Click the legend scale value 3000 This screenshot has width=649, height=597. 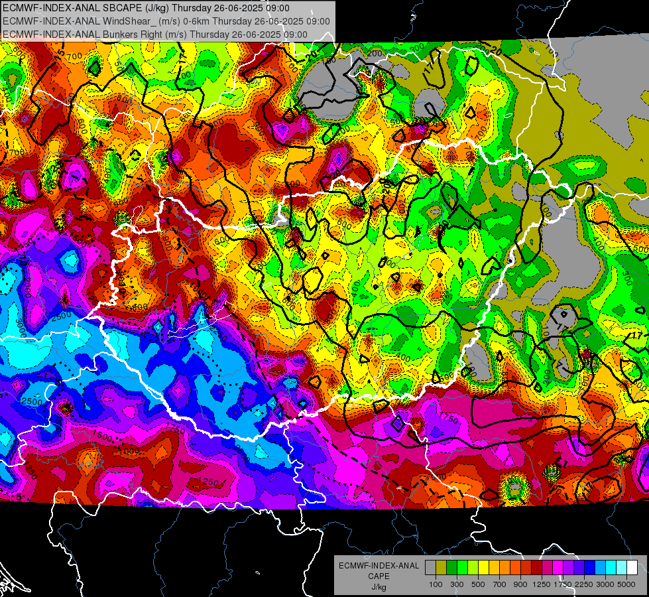tap(605, 584)
